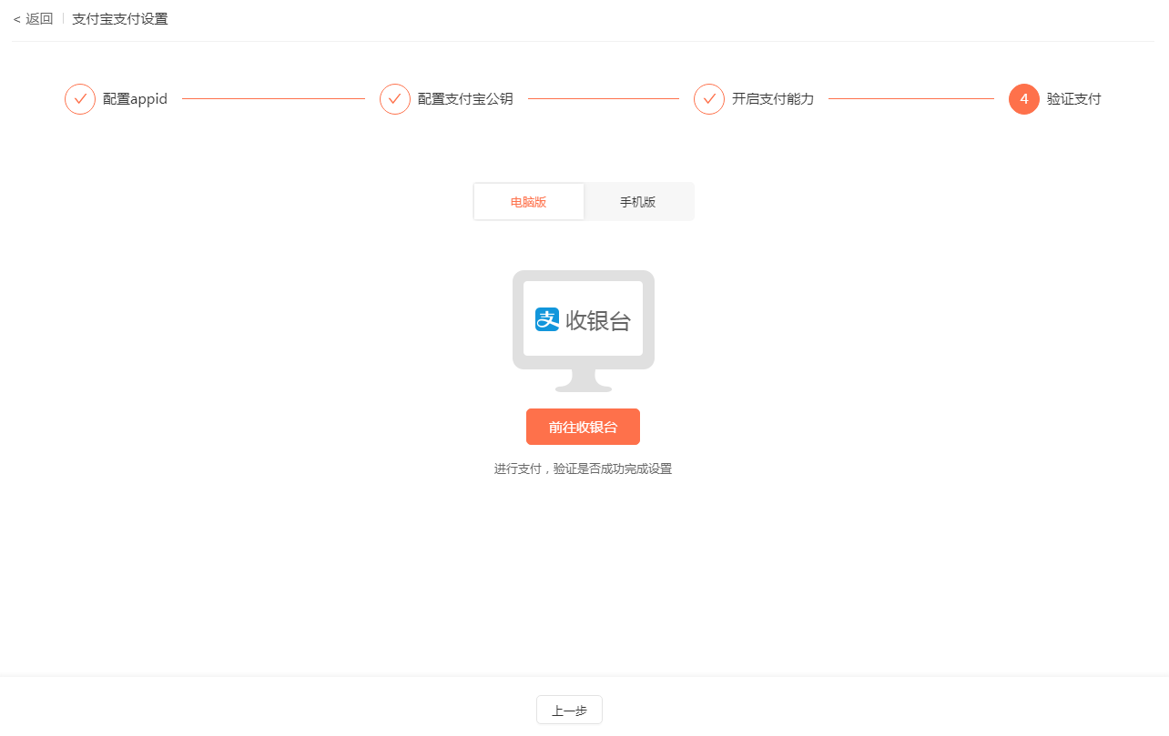Click the 验证支付 step label

(x=1074, y=99)
